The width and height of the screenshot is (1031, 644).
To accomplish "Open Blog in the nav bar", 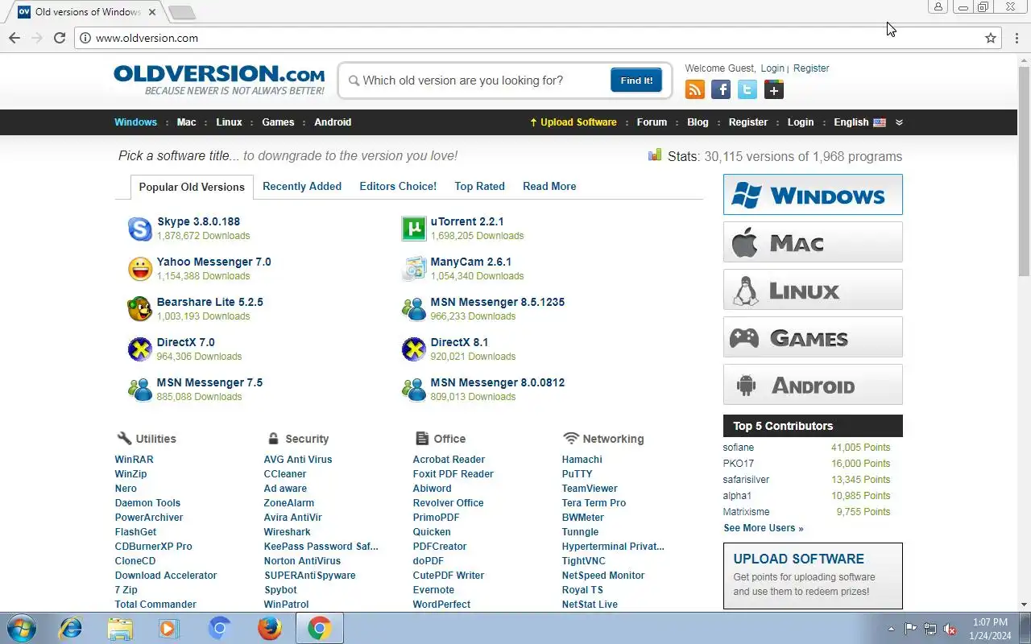I will click(x=698, y=122).
